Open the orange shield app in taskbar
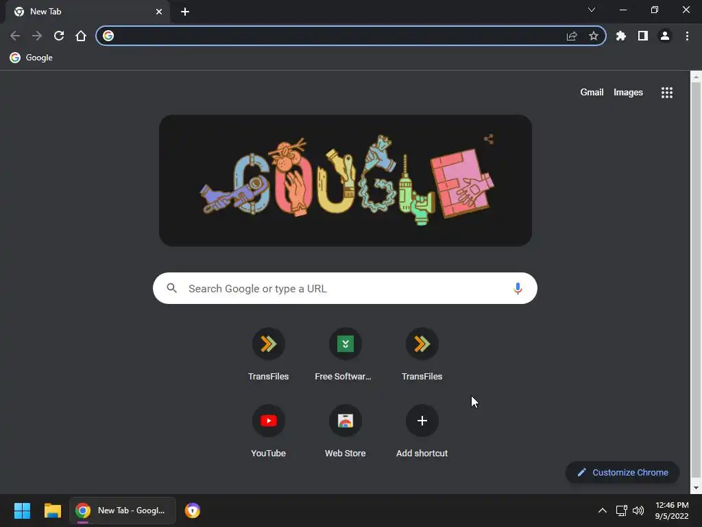 193,511
